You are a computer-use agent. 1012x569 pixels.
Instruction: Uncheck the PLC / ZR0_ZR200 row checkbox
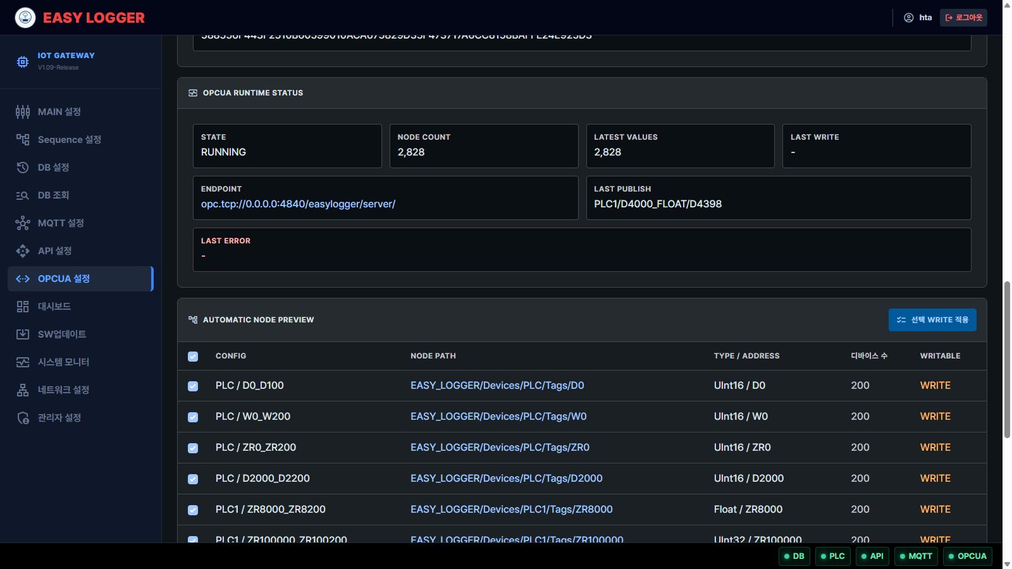[193, 448]
